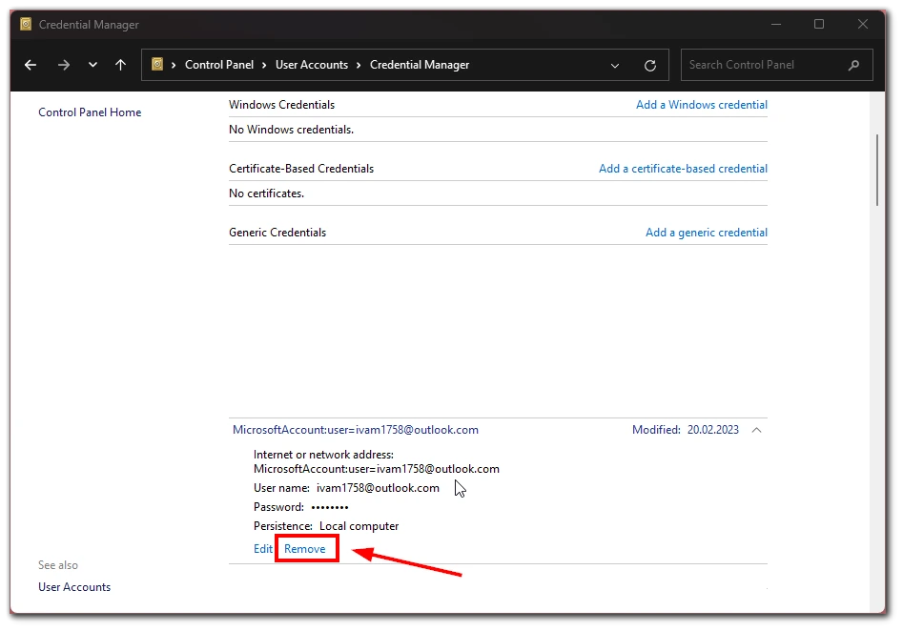Click the address bar vault icon
The height and width of the screenshot is (631, 903).
point(157,64)
